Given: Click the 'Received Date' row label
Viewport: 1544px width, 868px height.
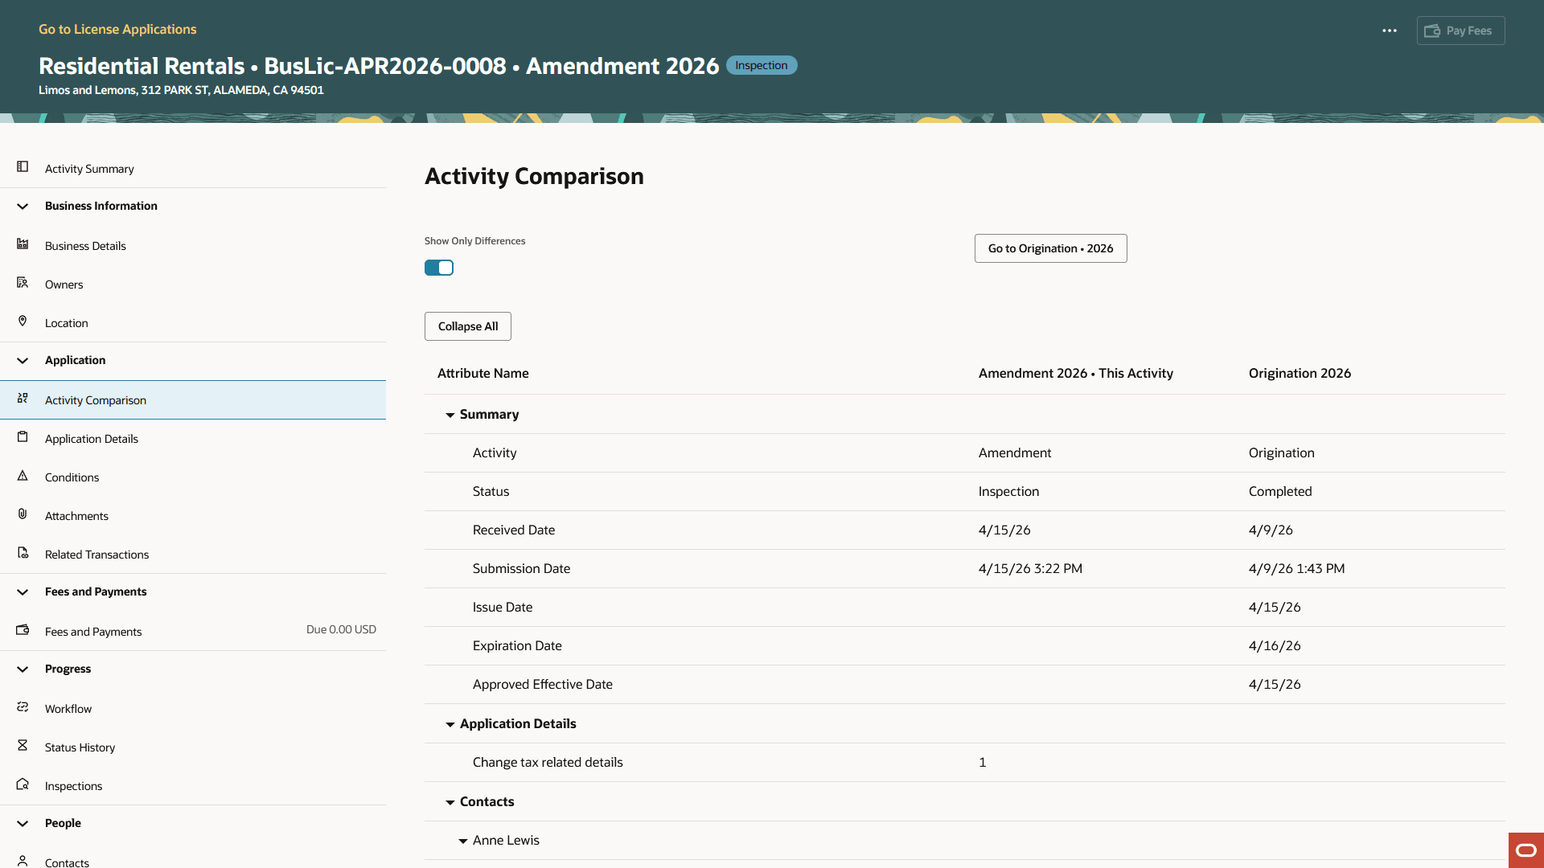Looking at the screenshot, I should point(513,530).
